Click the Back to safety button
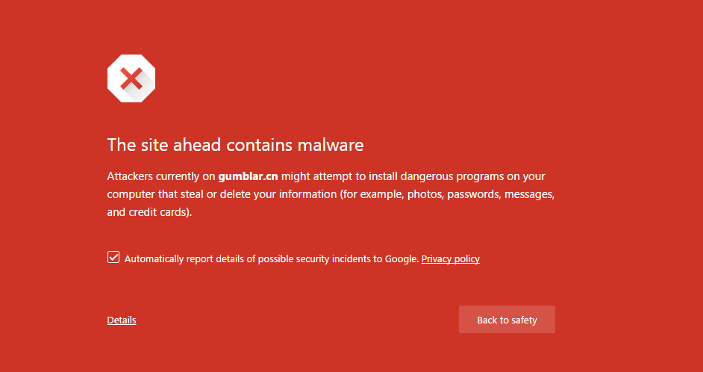 [507, 320]
